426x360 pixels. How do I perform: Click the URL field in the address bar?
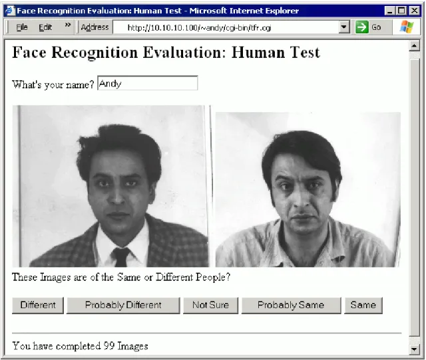pos(226,27)
